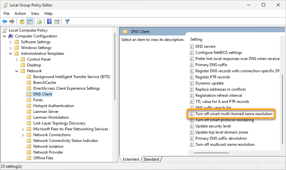This screenshot has height=170, width=286.
Task: Toggle Show/Hide Console Tree icon
Action: pos(29,22)
